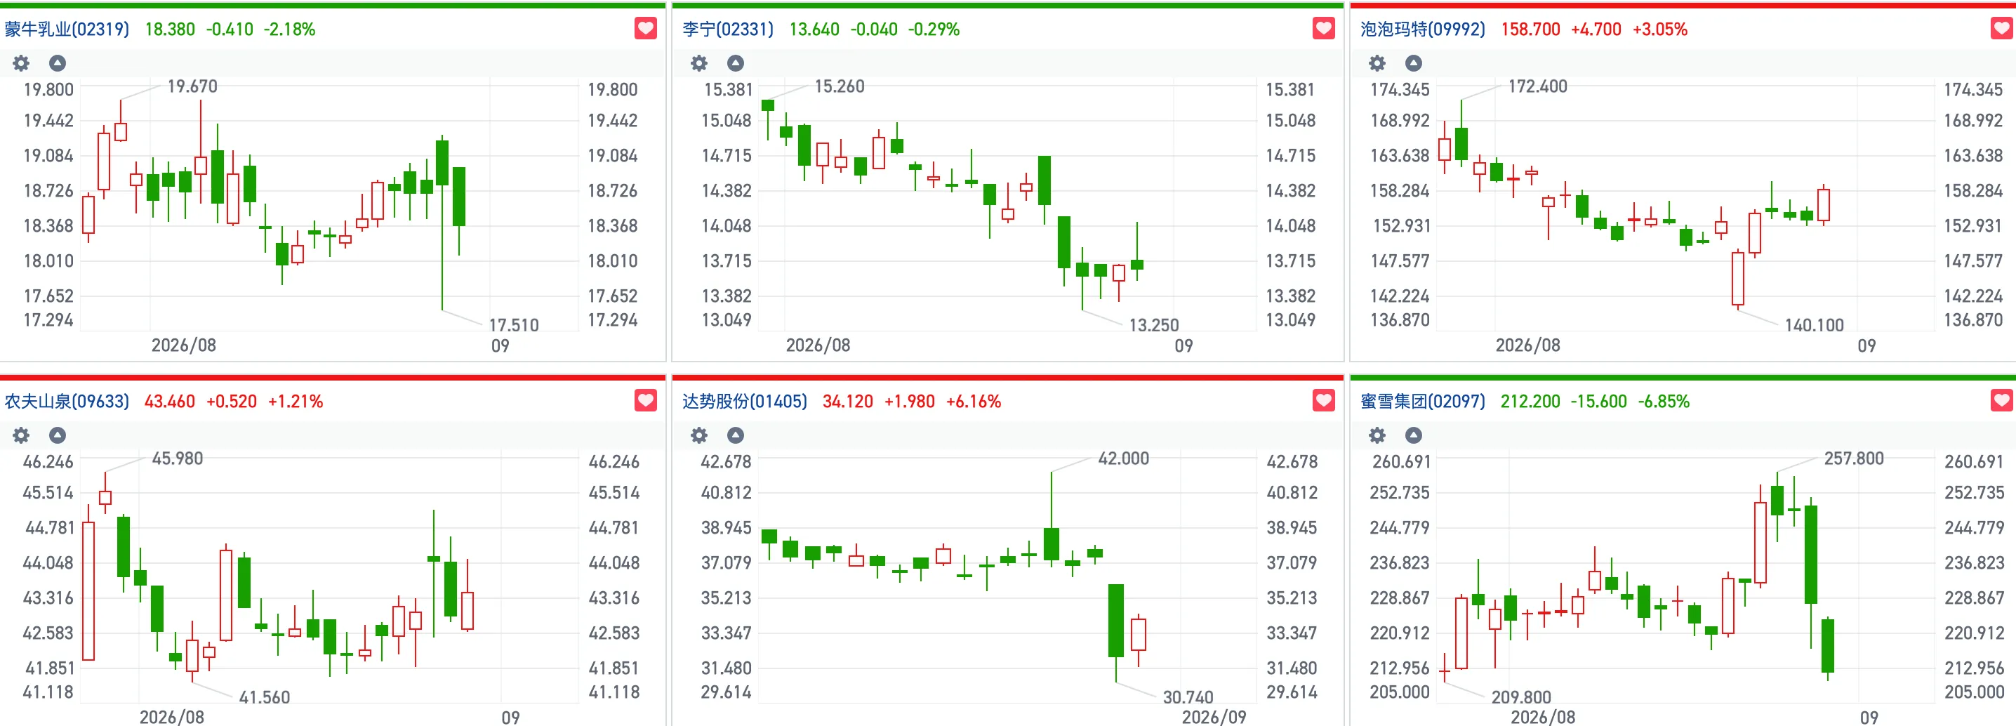Screen dimensions: 2016x726
Task: Toggle favorite heart for 泡泡玛特(09992)
Action: point(2002,29)
